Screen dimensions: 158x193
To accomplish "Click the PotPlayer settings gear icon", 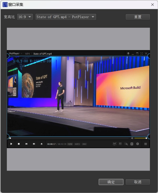I will click(137, 144).
